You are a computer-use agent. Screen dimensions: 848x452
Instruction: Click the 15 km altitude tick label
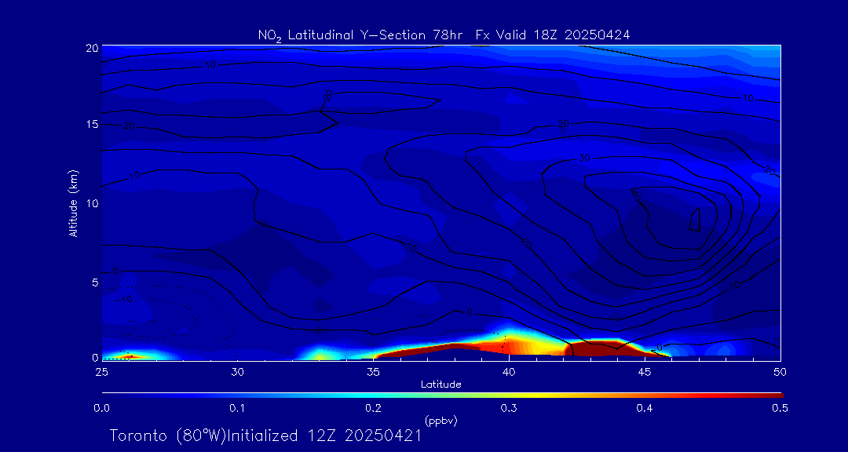[x=90, y=125]
